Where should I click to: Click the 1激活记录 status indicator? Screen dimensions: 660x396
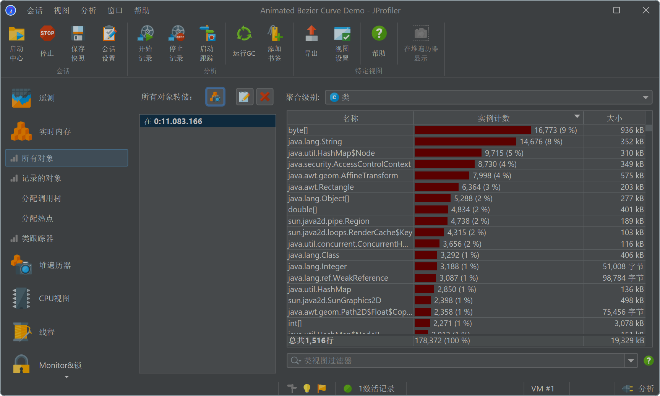tap(370, 388)
